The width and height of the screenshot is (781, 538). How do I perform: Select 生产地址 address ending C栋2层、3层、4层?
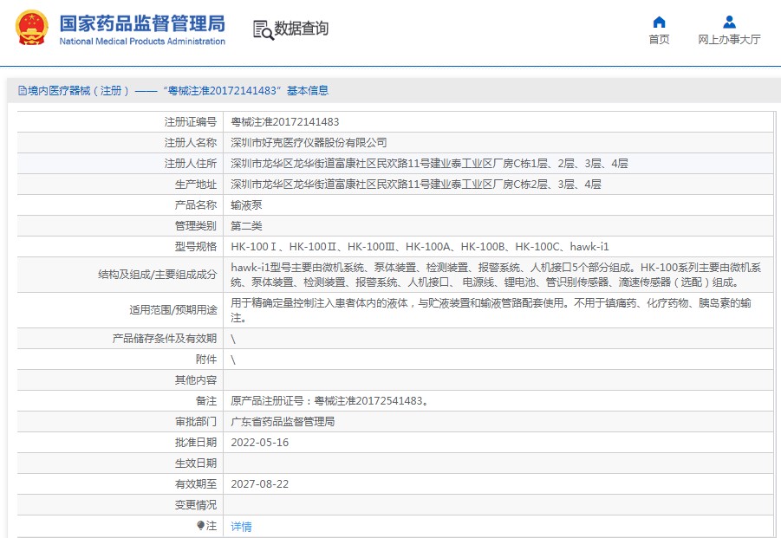coord(416,185)
